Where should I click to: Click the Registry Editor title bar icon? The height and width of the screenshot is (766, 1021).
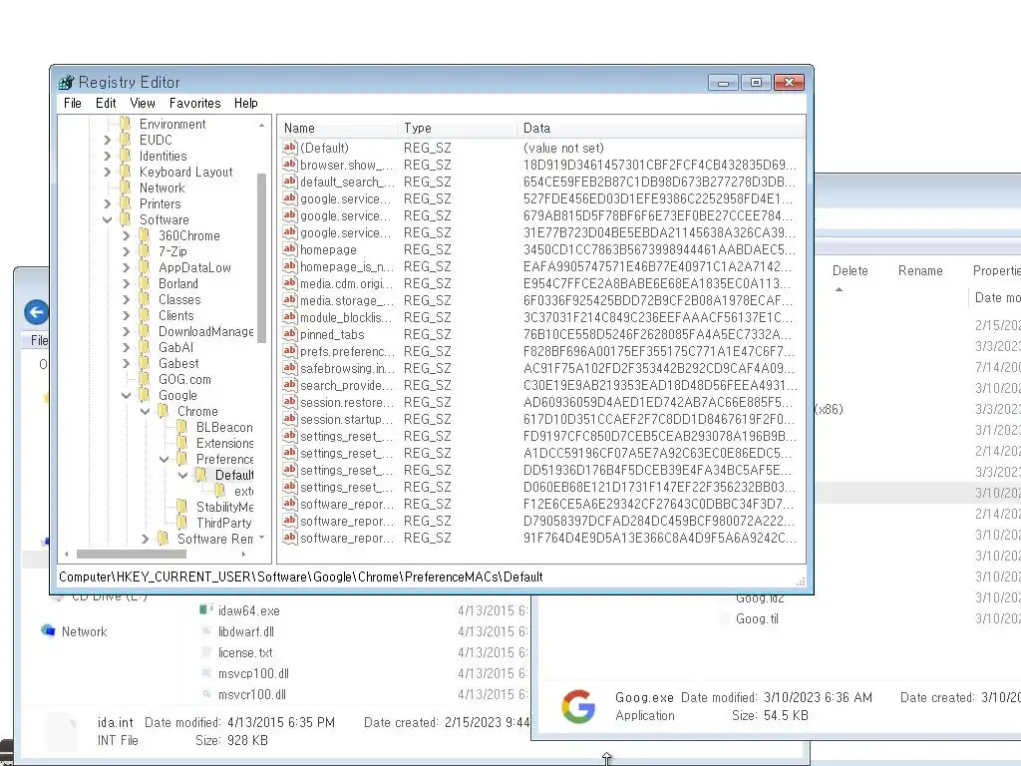pos(66,83)
